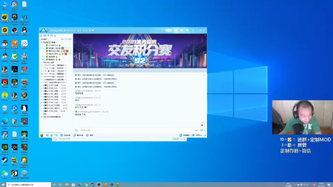Image resolution: width=333 pixels, height=187 pixels.
Task: Click the pill-shaped button in YY title bar right
Action: click(169, 31)
